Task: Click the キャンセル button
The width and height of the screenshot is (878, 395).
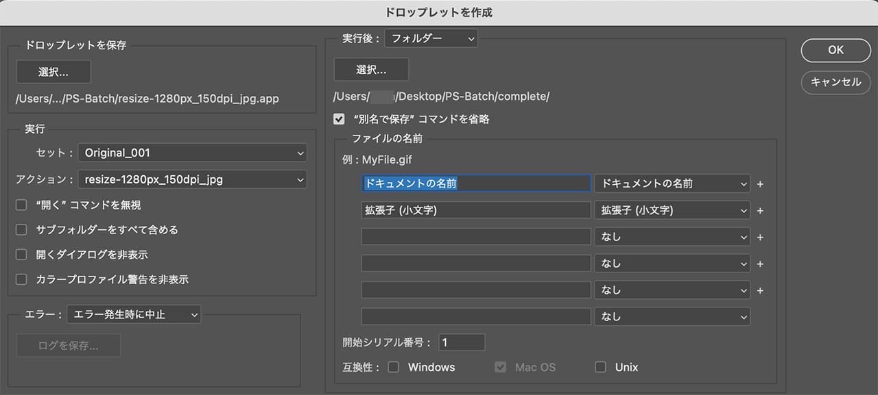Action: pos(835,81)
